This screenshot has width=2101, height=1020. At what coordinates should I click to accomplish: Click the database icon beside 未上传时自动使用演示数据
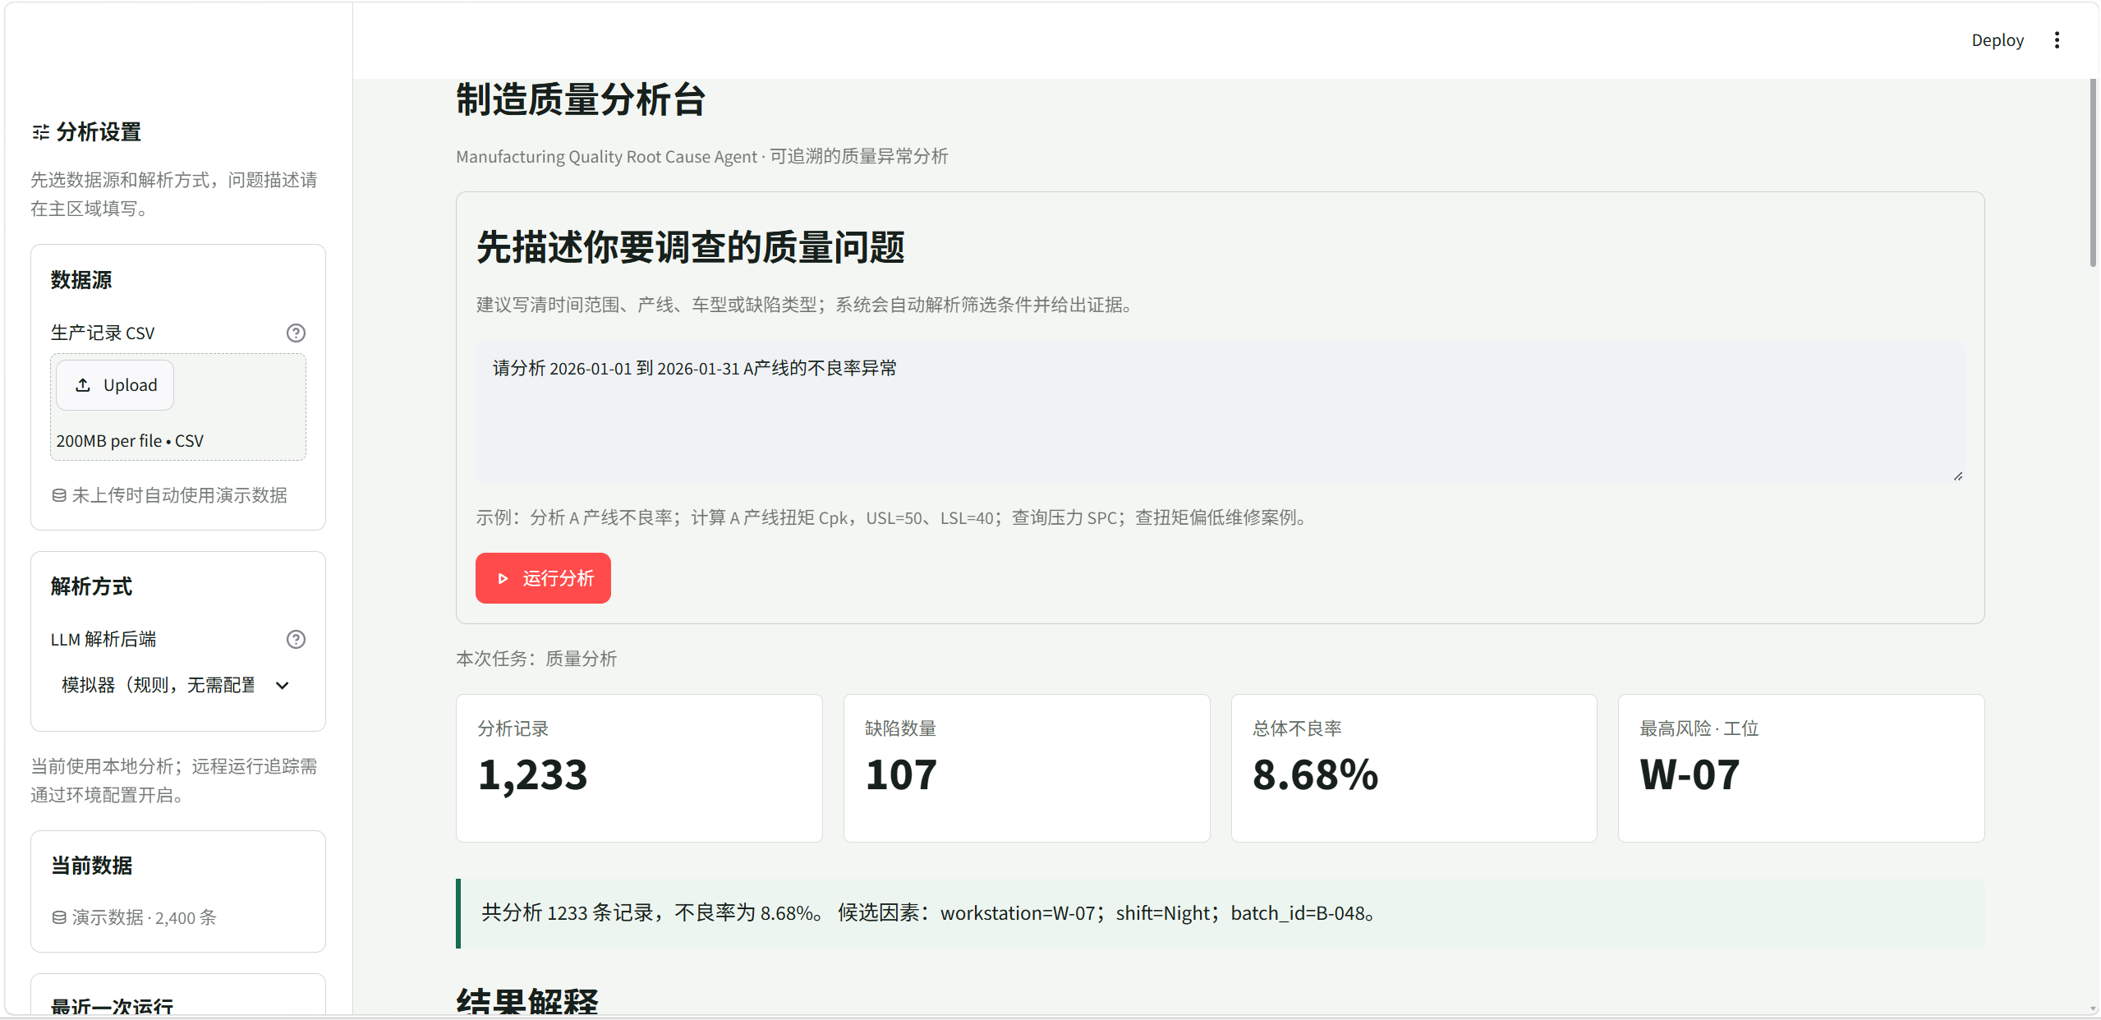(59, 495)
